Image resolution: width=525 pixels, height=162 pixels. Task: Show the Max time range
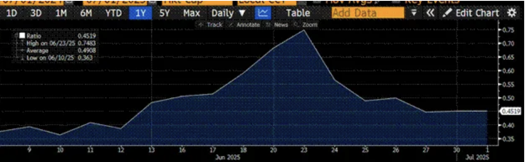tap(192, 13)
